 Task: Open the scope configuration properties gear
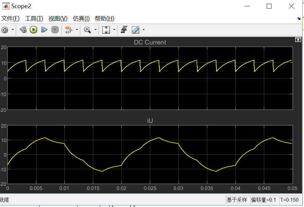(x=5, y=30)
